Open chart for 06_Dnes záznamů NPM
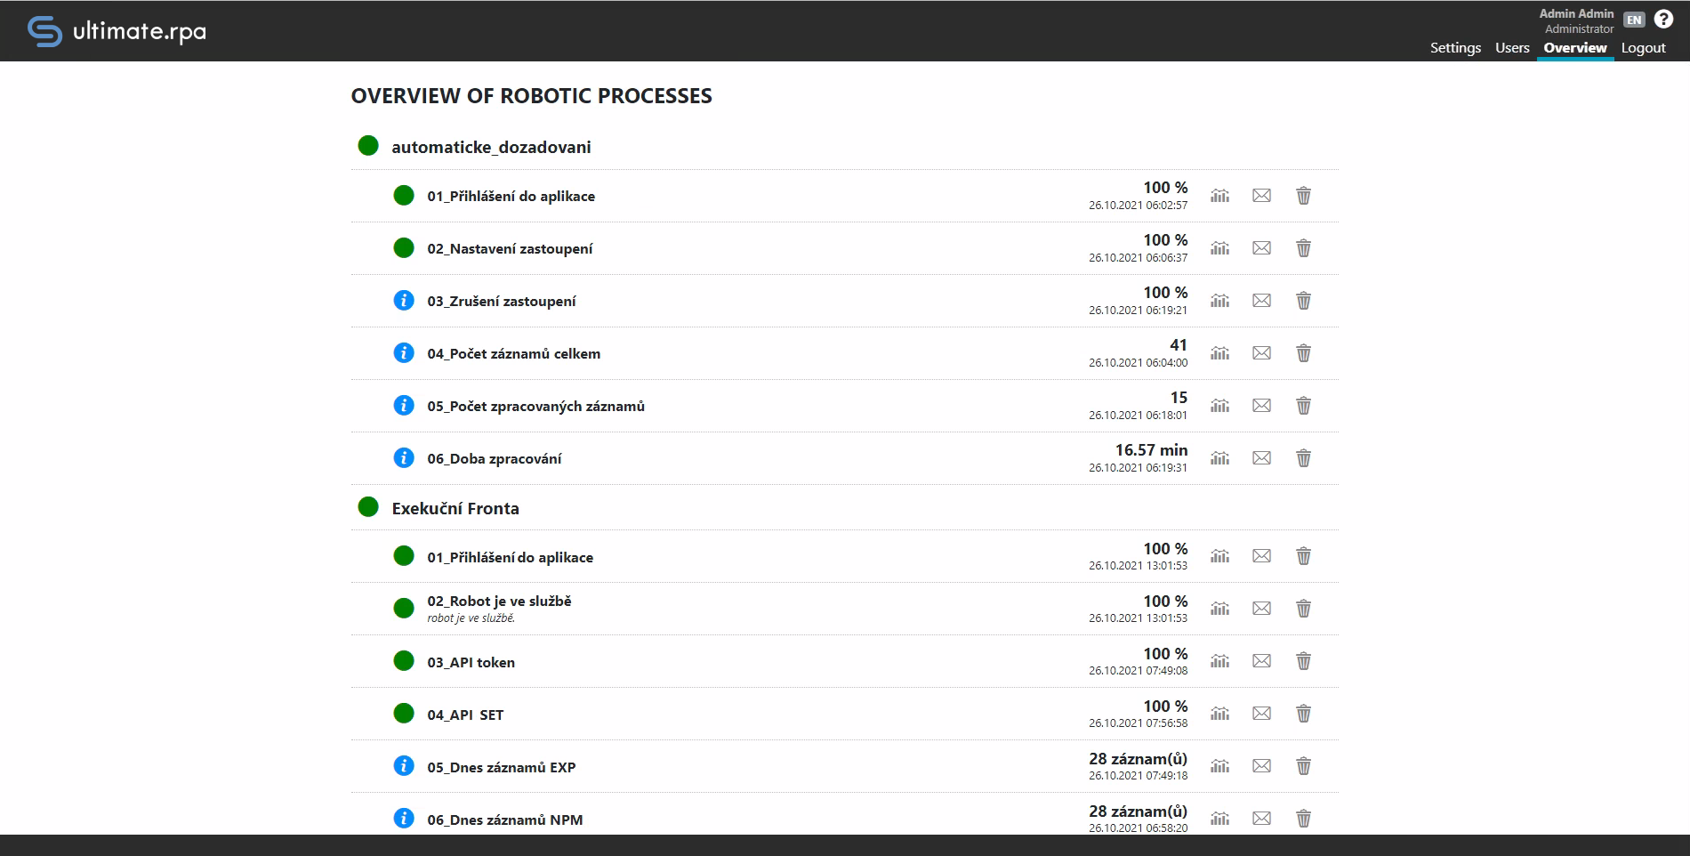 point(1219,819)
